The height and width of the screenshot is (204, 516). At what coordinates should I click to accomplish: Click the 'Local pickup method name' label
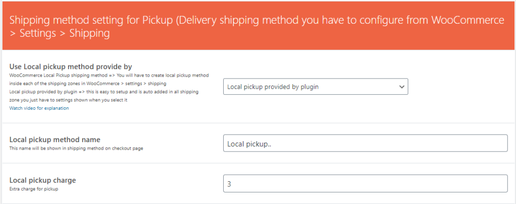[55, 139]
